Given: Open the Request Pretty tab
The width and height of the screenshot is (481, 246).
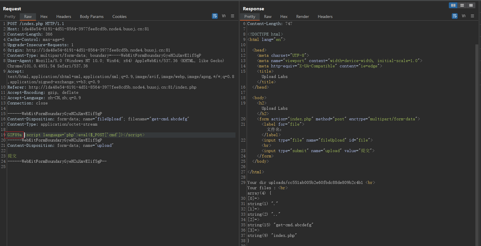Looking at the screenshot, I should (x=10, y=16).
